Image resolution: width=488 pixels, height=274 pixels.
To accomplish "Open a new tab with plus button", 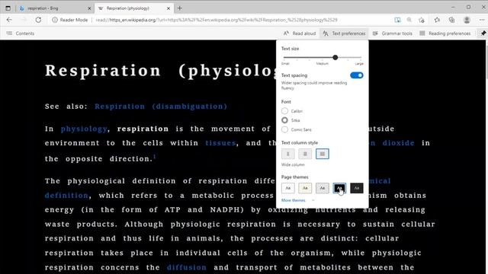I will (x=180, y=8).
